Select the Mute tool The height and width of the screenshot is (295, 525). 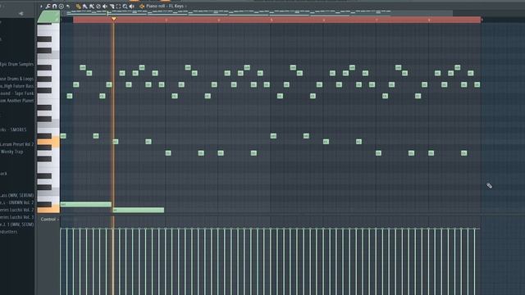pos(105,6)
